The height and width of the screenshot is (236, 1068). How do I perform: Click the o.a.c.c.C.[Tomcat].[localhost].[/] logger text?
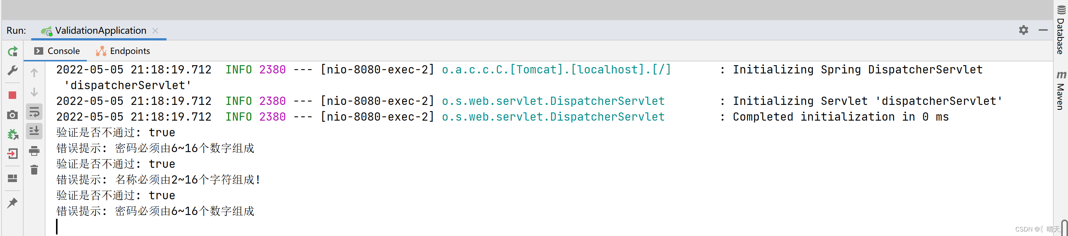coord(556,69)
